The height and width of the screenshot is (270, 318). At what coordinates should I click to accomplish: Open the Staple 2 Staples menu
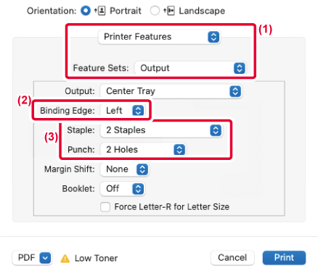click(x=161, y=130)
